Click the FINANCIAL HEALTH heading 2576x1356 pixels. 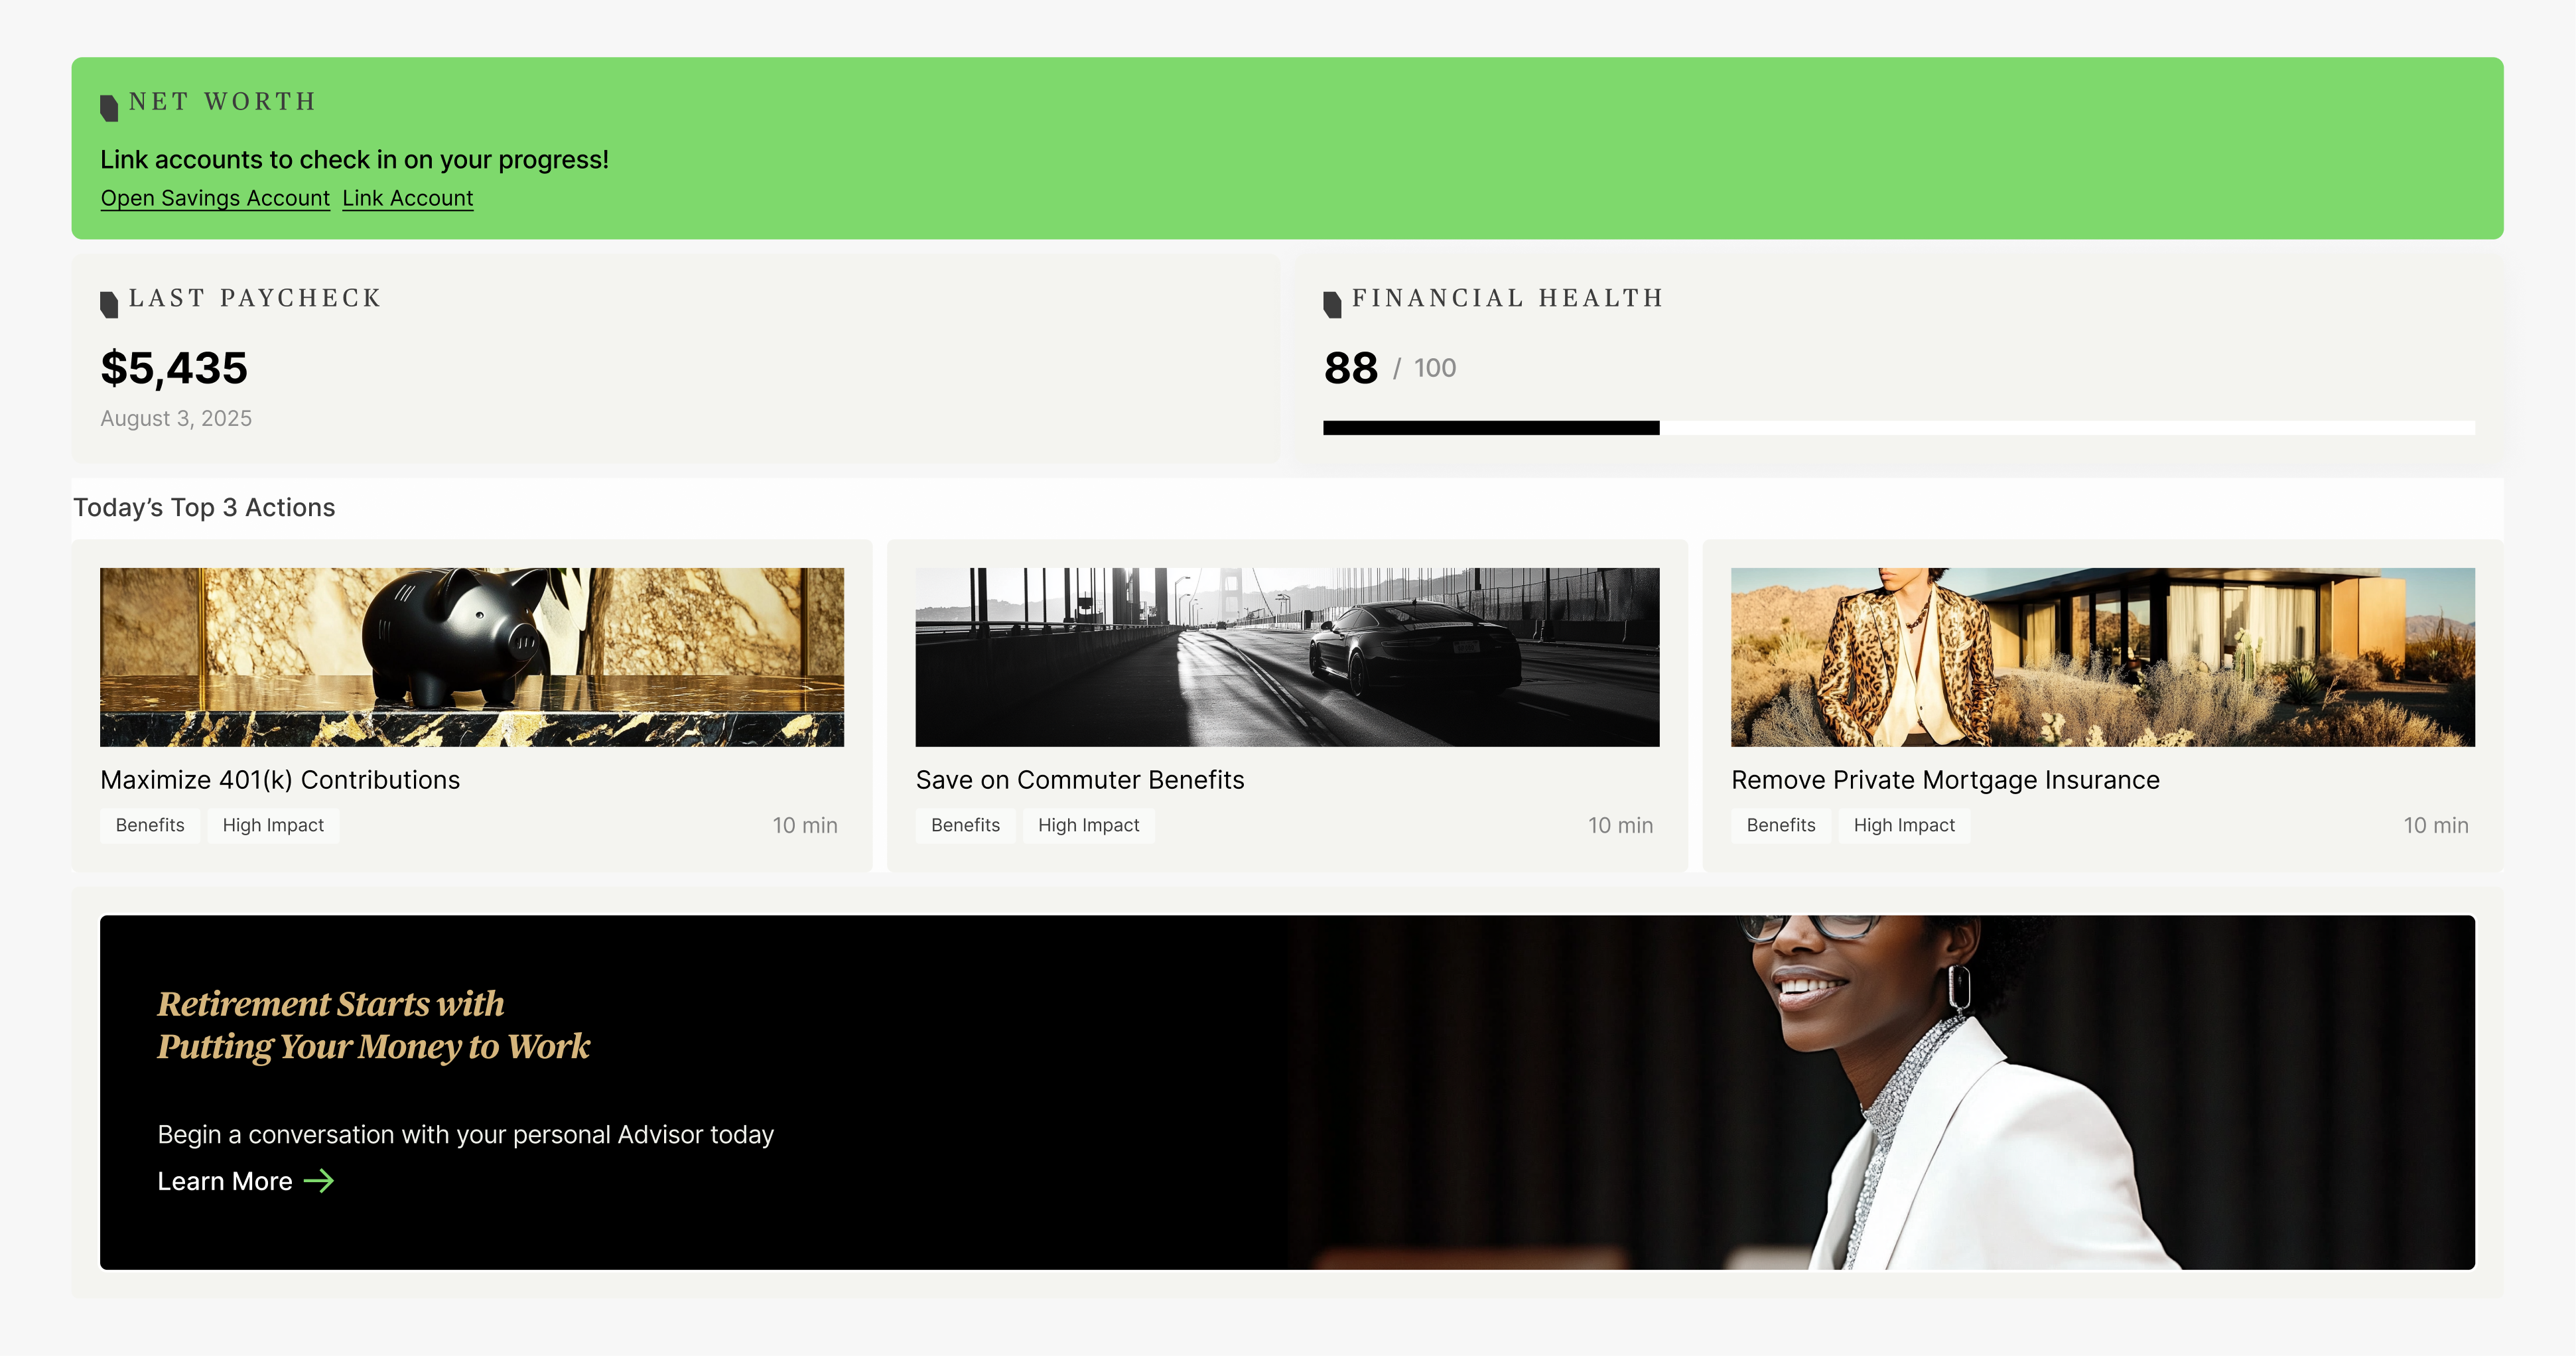tap(1507, 298)
